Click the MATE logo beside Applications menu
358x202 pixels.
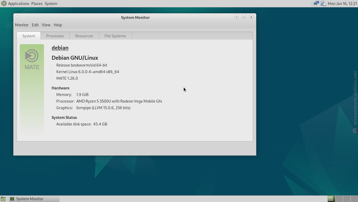coord(4,3)
